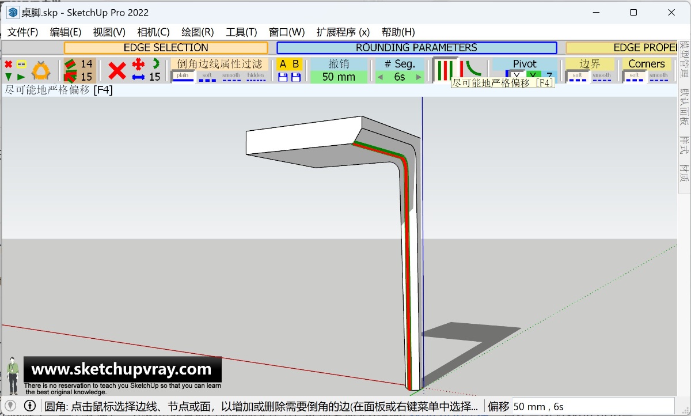Click the 50 mm offset value button

[339, 77]
